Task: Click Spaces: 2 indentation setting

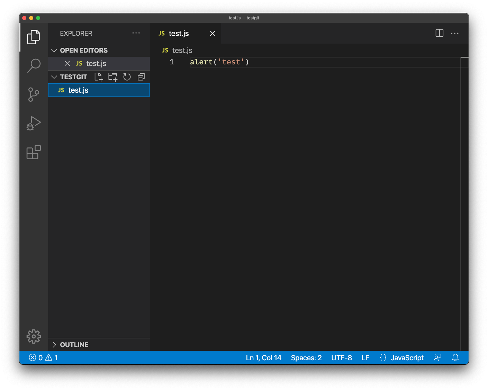Action: (x=306, y=358)
